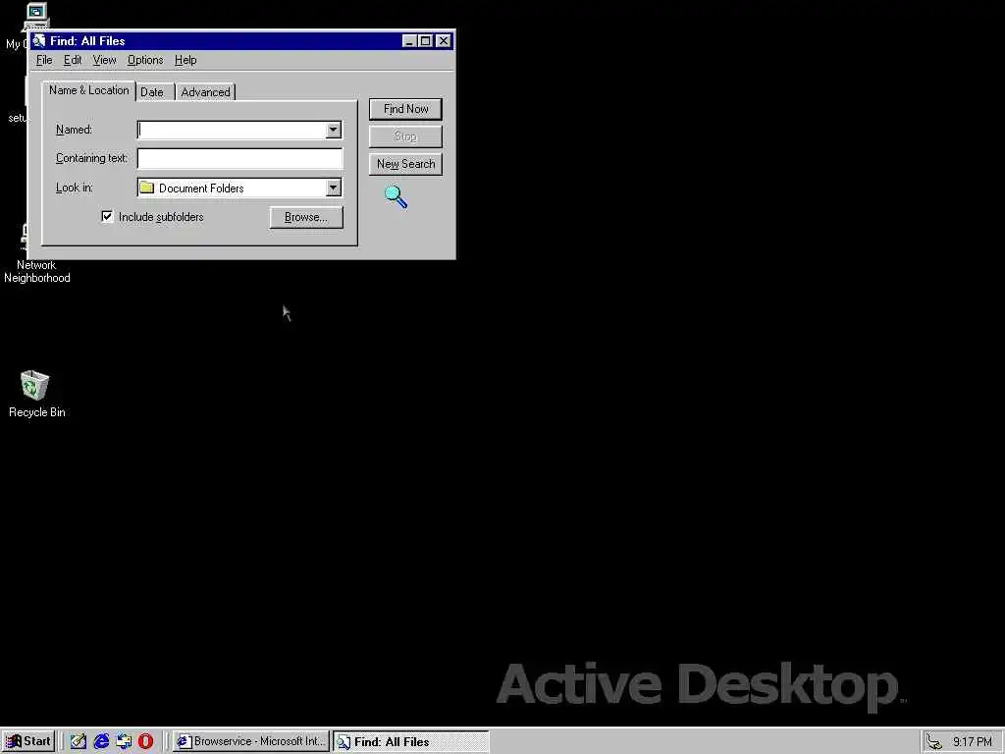This screenshot has height=754, width=1005.
Task: Select the Name & Location tab
Action: [x=89, y=90]
